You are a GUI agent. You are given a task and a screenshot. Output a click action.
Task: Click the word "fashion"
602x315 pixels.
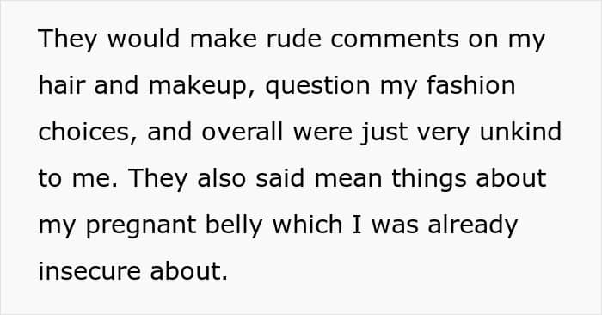click(471, 85)
